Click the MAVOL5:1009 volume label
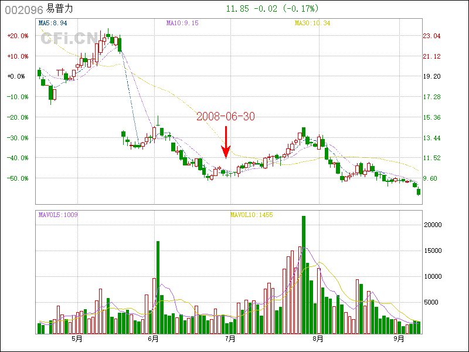The width and height of the screenshot is (469, 352). [57, 215]
